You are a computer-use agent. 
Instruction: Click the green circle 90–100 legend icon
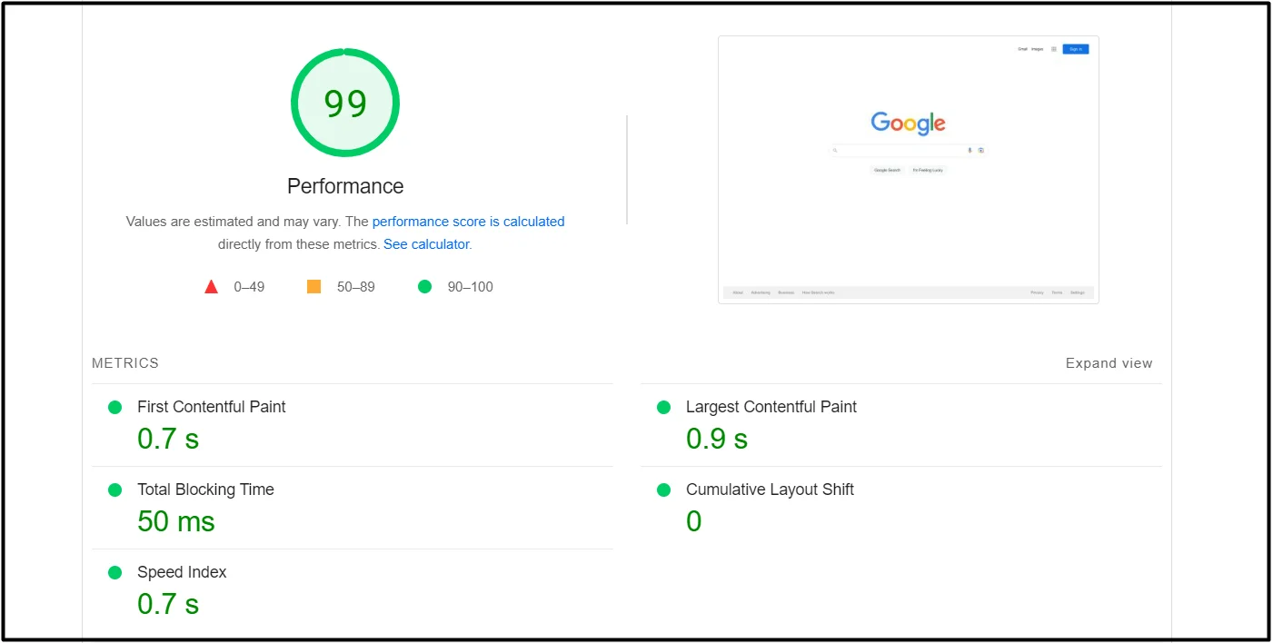tap(424, 287)
